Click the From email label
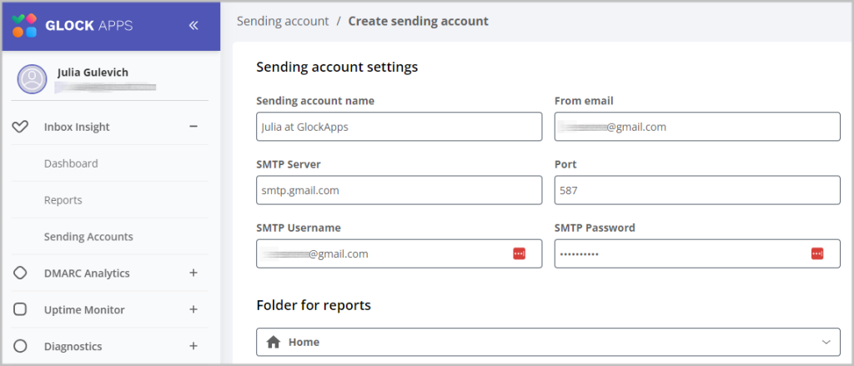Image resolution: width=854 pixels, height=366 pixels. tap(584, 101)
